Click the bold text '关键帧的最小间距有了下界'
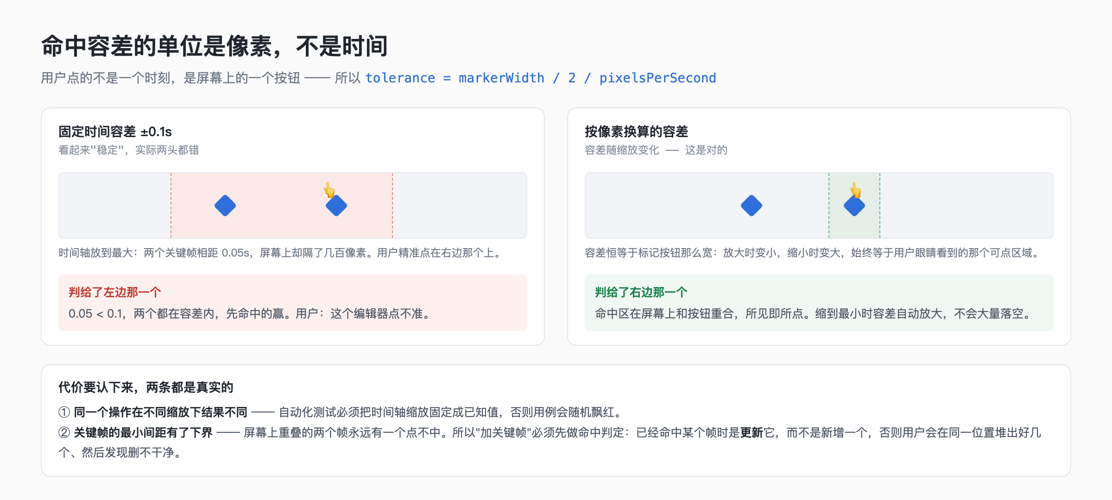This screenshot has height=500, width=1112. pos(143,432)
